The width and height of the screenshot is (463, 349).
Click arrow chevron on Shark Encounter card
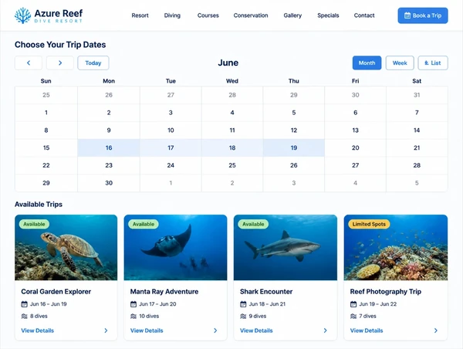point(325,330)
